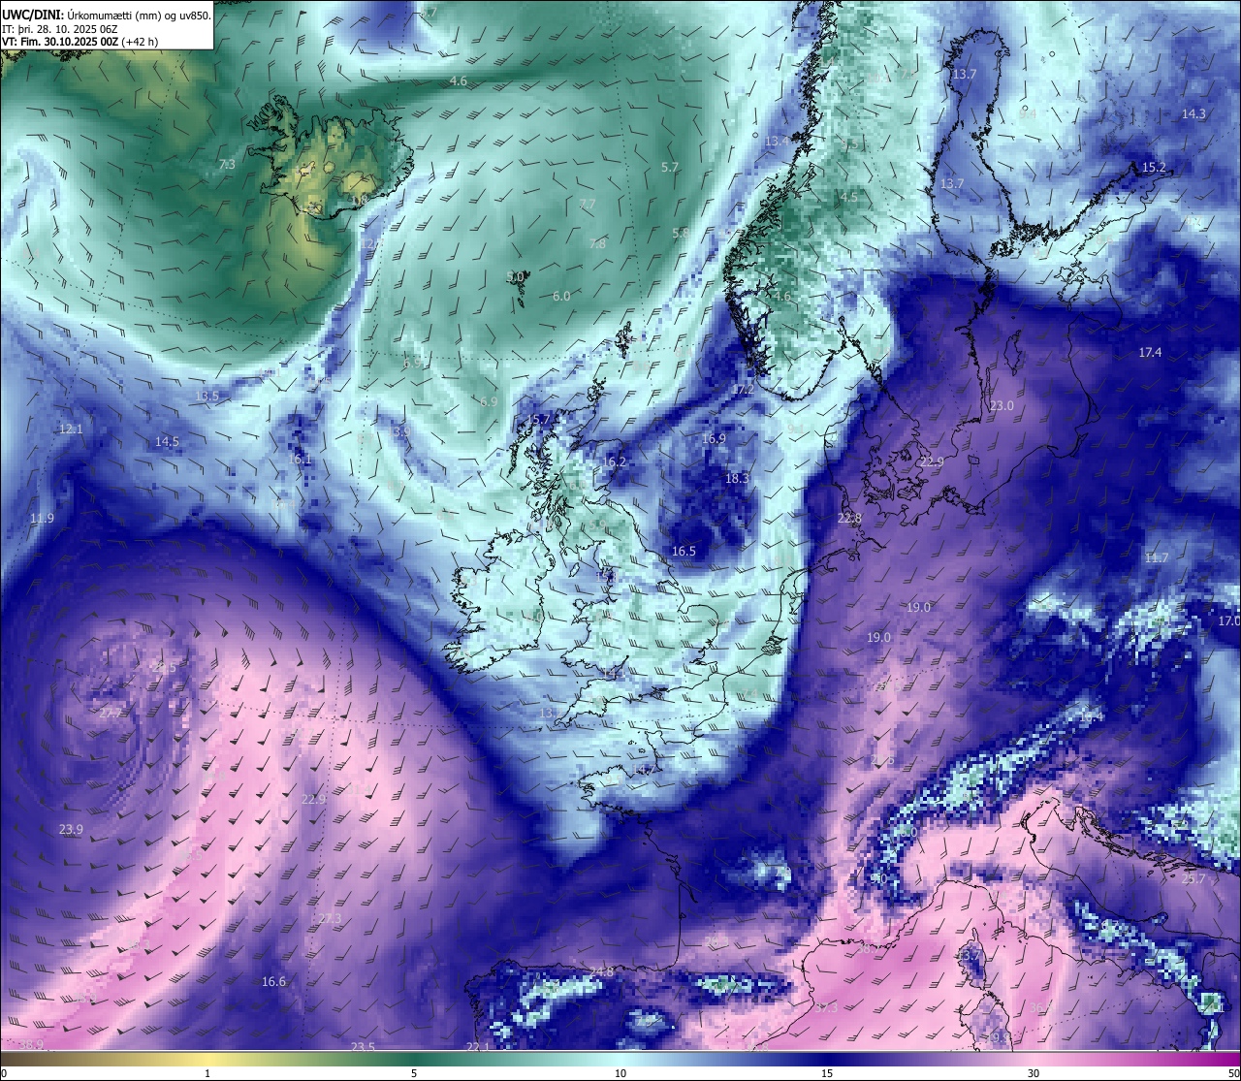The width and height of the screenshot is (1241, 1081).
Task: Click the 11.7 value label
Action: [1156, 557]
